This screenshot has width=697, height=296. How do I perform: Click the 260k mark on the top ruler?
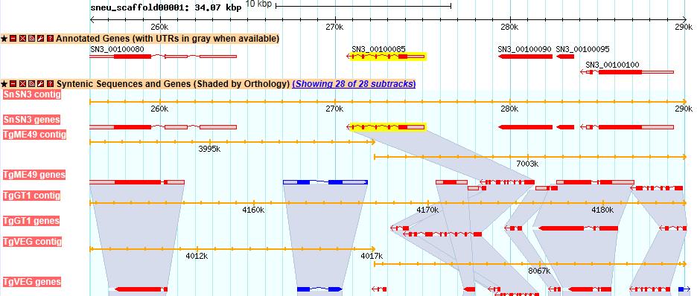click(159, 27)
